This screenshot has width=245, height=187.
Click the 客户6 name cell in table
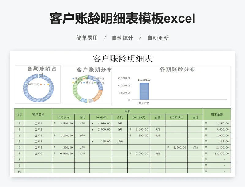pyautogui.click(x=38, y=153)
